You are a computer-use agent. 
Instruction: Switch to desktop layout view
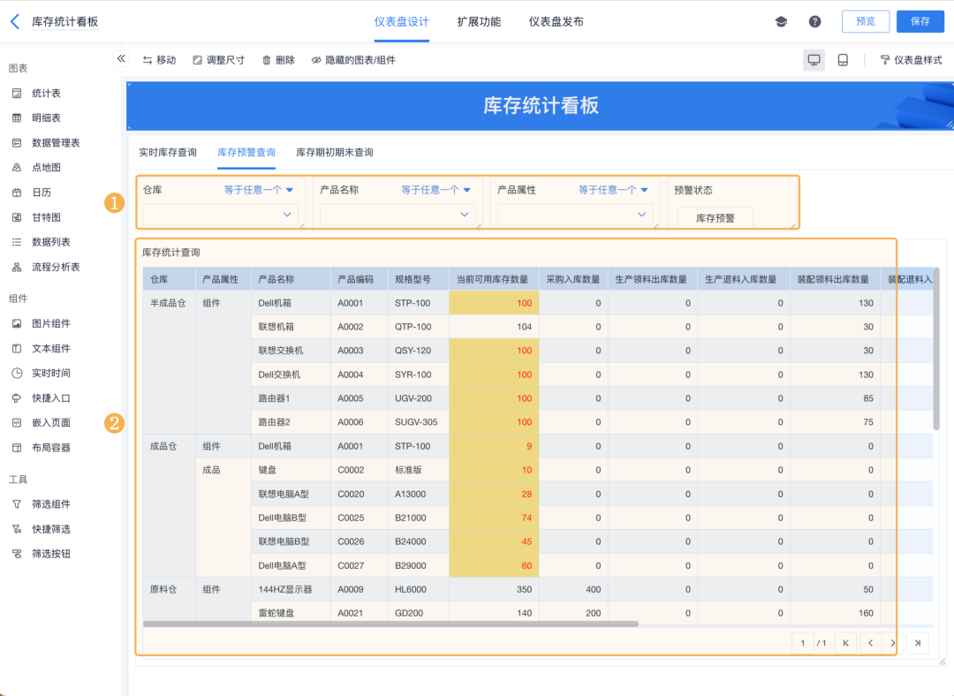(814, 60)
